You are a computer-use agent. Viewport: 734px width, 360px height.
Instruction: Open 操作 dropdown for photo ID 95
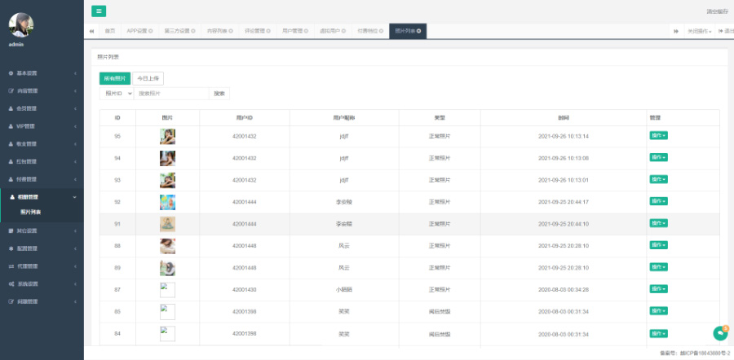658,135
